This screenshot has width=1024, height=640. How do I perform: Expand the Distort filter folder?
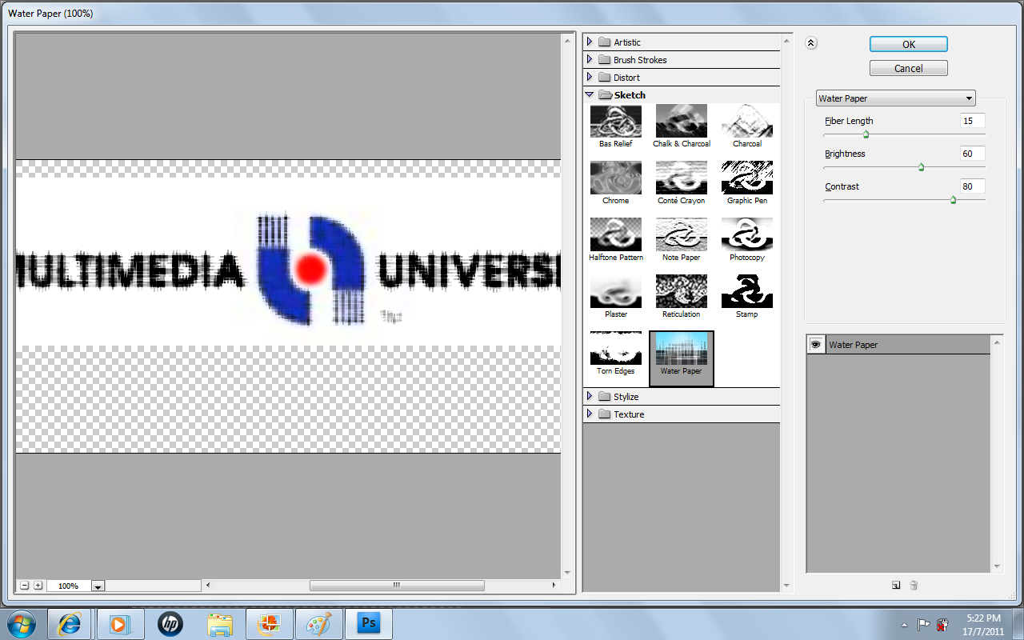[x=590, y=77]
